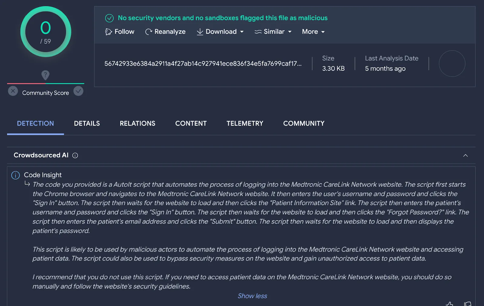Click the Code Insight info icon

15,175
